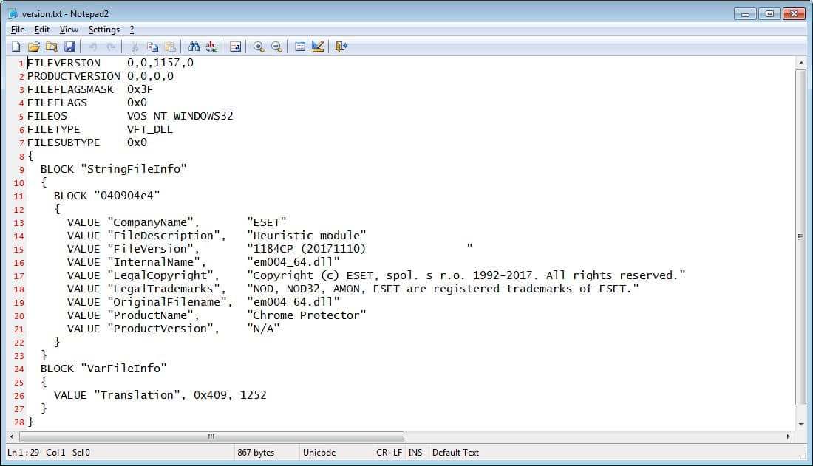This screenshot has width=813, height=466.
Task: Open the Customize schemes icon
Action: point(318,47)
